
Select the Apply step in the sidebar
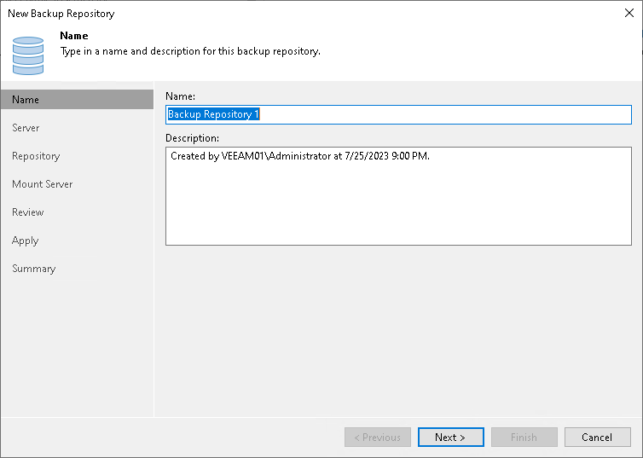26,241
